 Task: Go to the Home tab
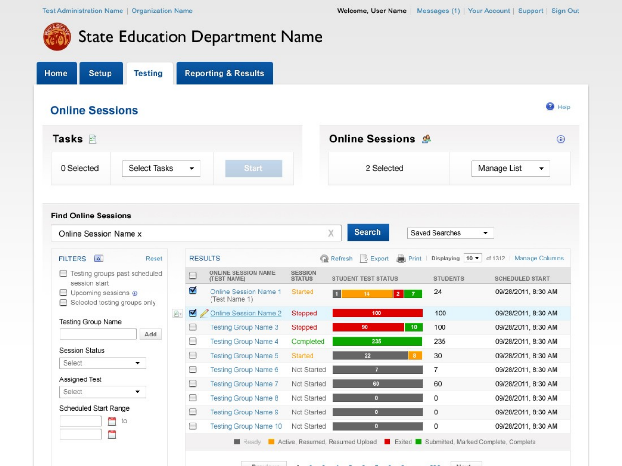(56, 73)
